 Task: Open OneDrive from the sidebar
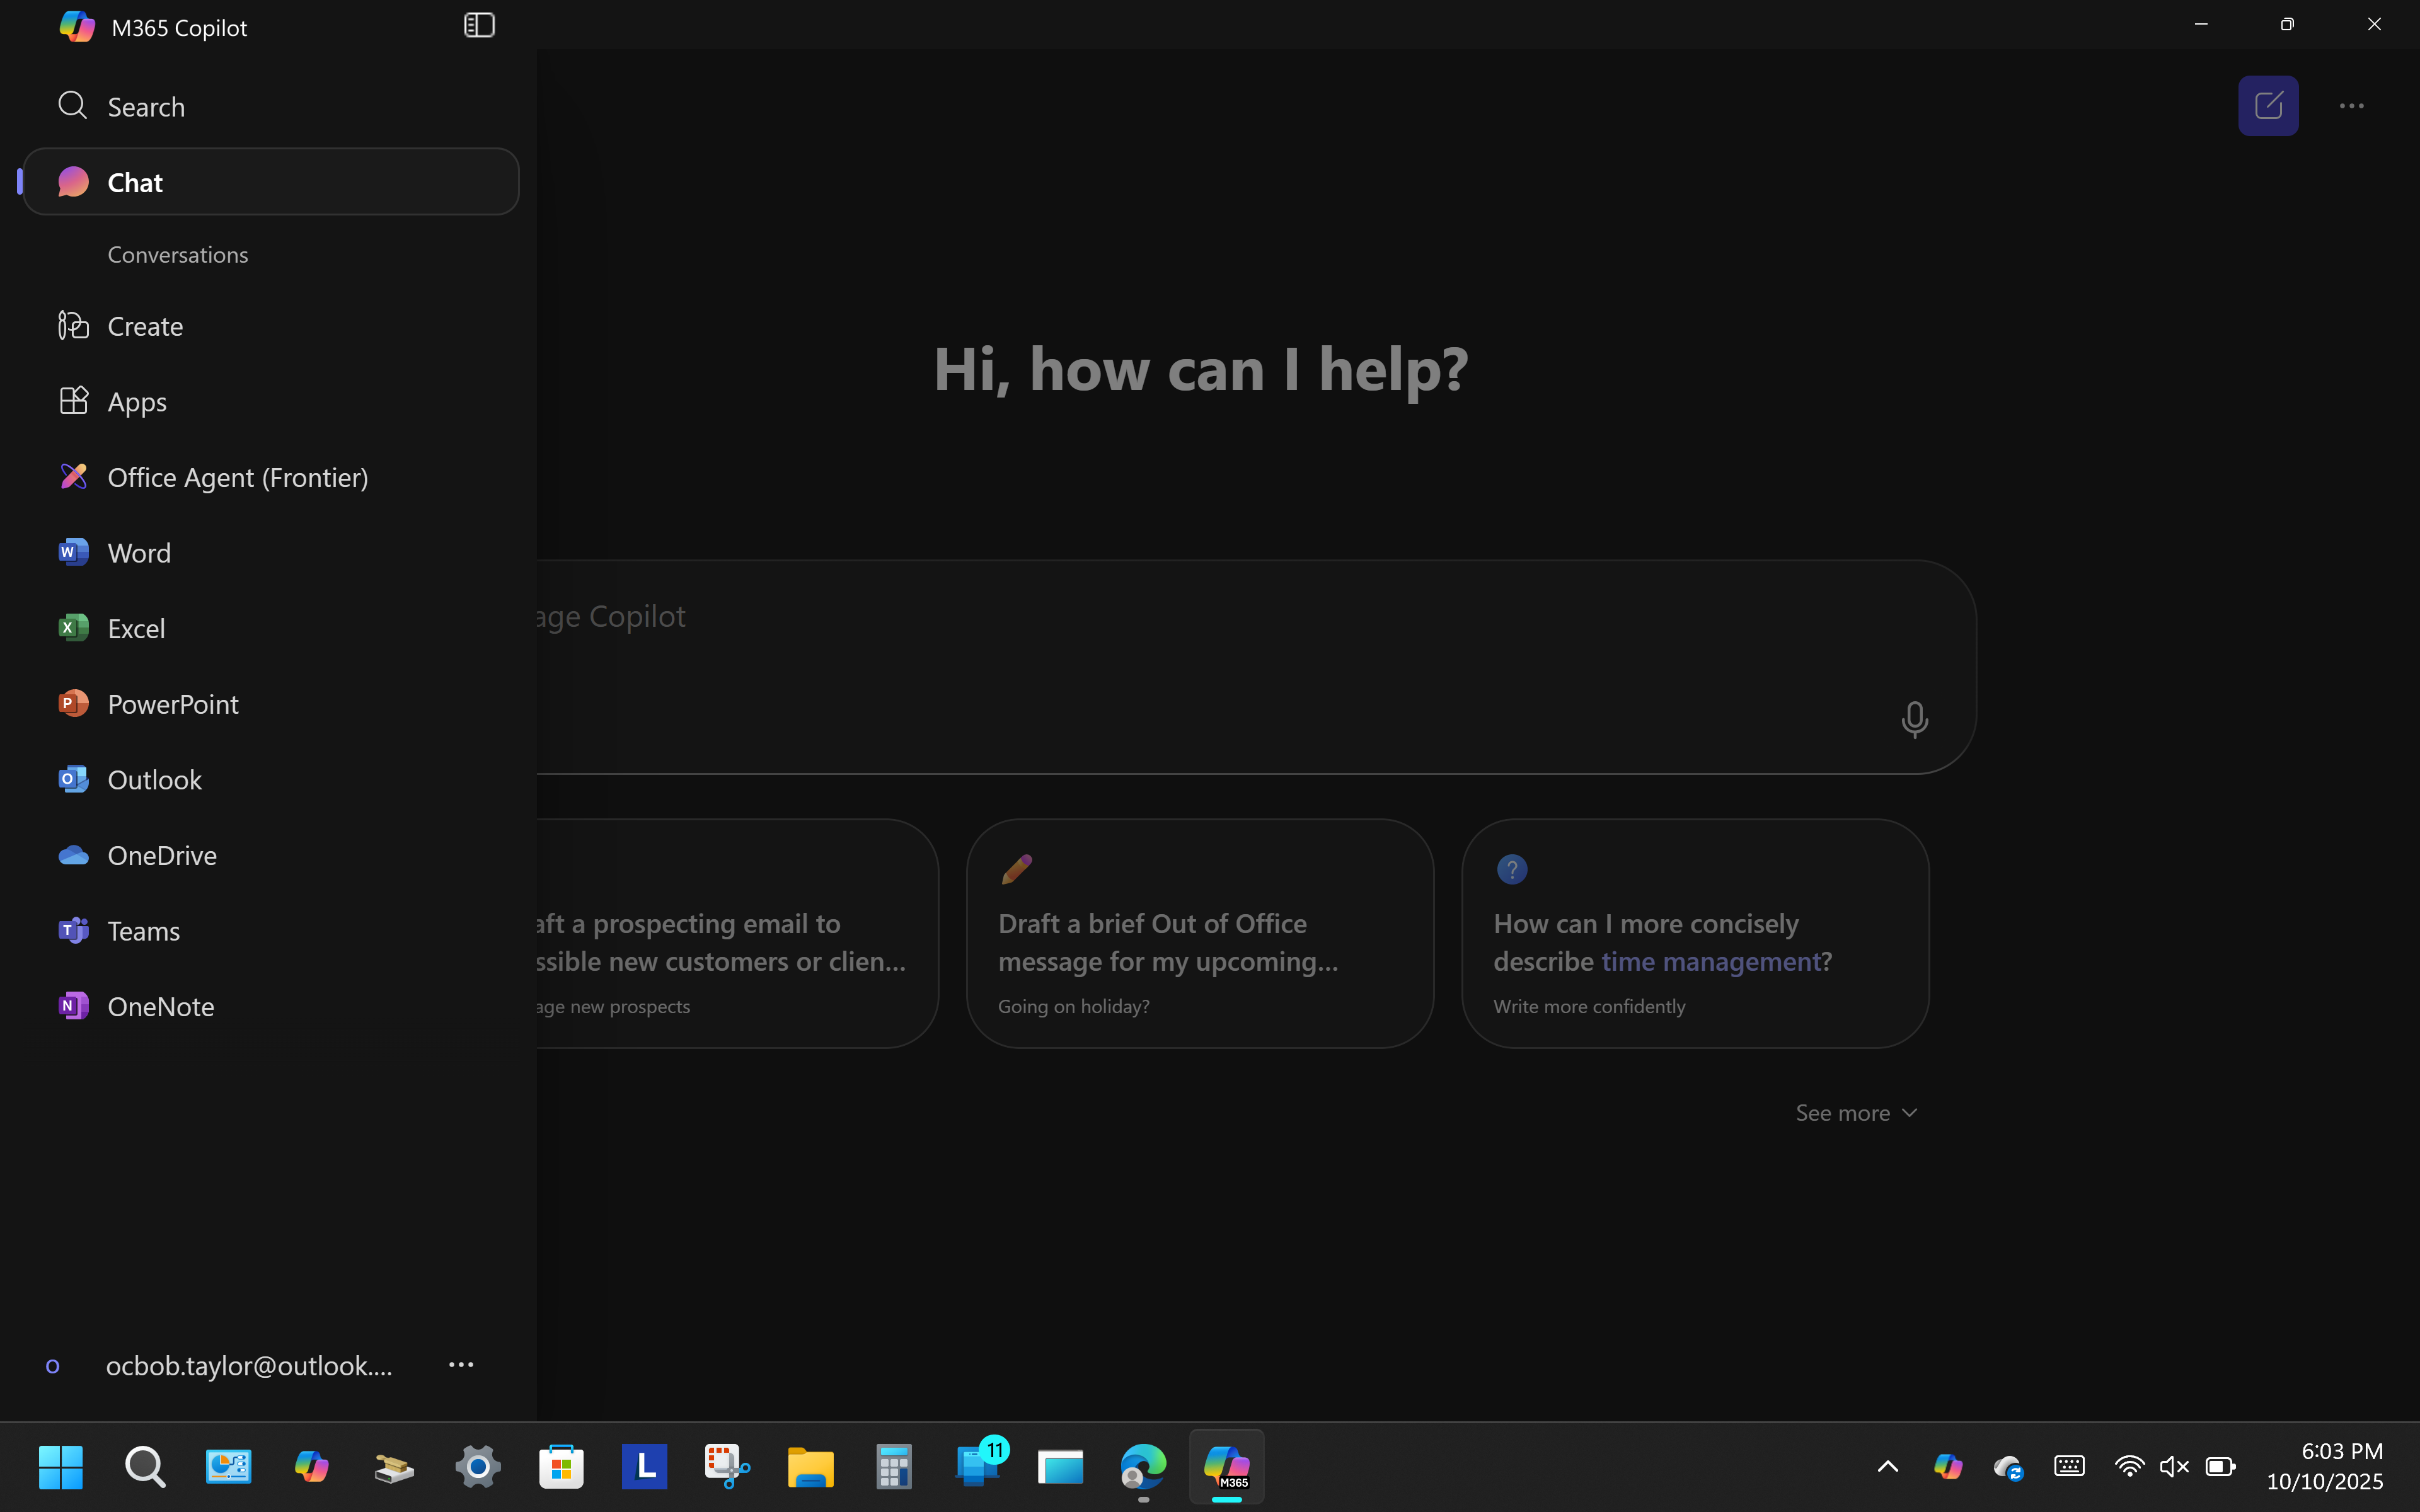click(x=270, y=855)
